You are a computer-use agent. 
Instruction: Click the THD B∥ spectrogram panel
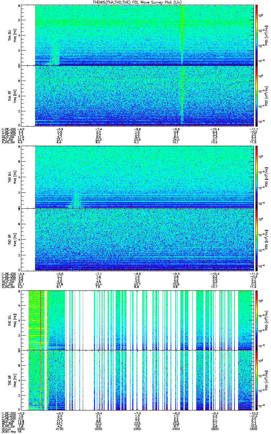click(x=145, y=239)
